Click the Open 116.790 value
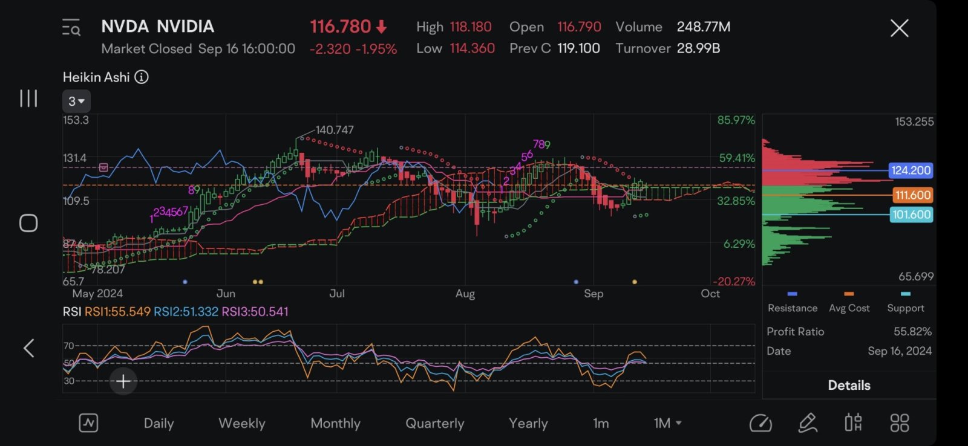968x446 pixels. coord(579,27)
